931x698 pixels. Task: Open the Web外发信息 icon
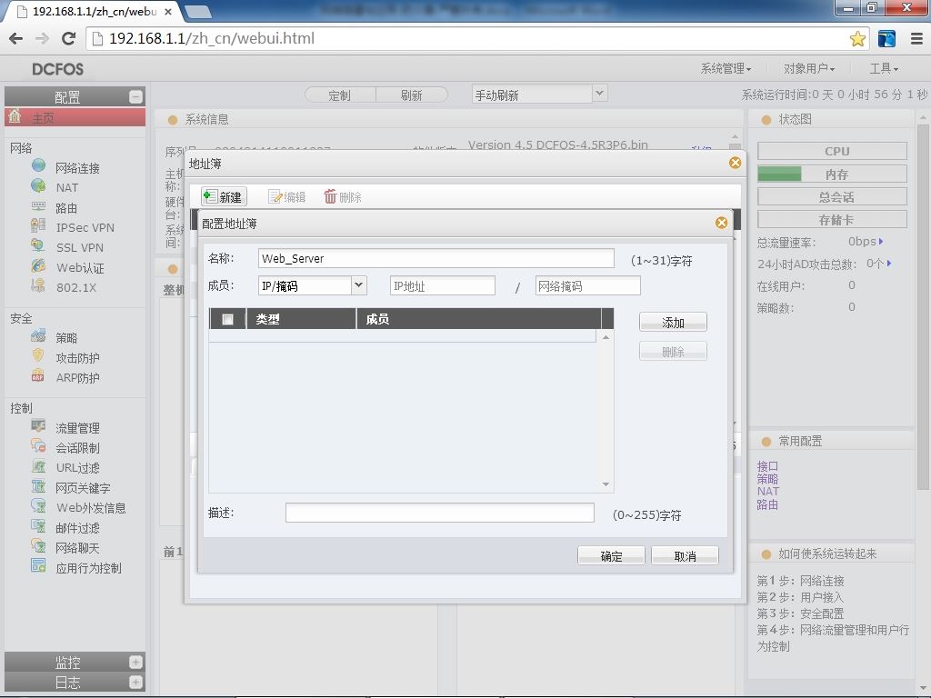click(38, 506)
